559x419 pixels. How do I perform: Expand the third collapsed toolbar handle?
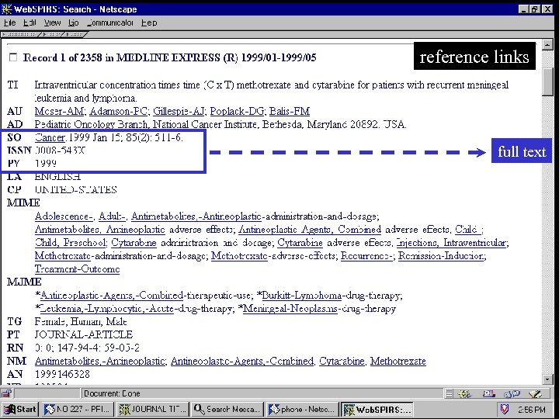coord(75,35)
